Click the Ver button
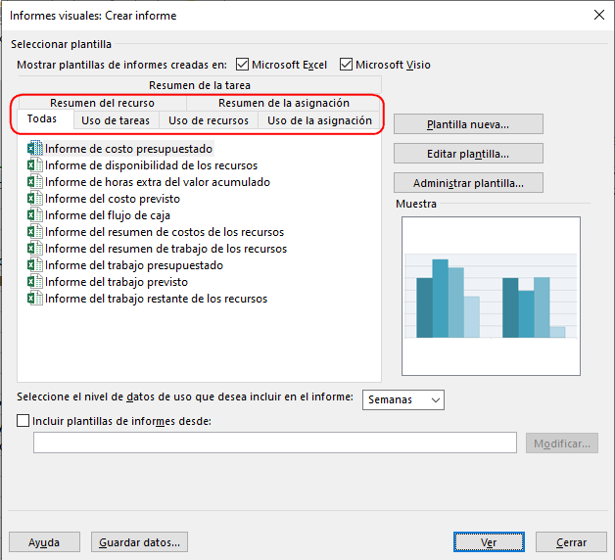 tap(488, 542)
